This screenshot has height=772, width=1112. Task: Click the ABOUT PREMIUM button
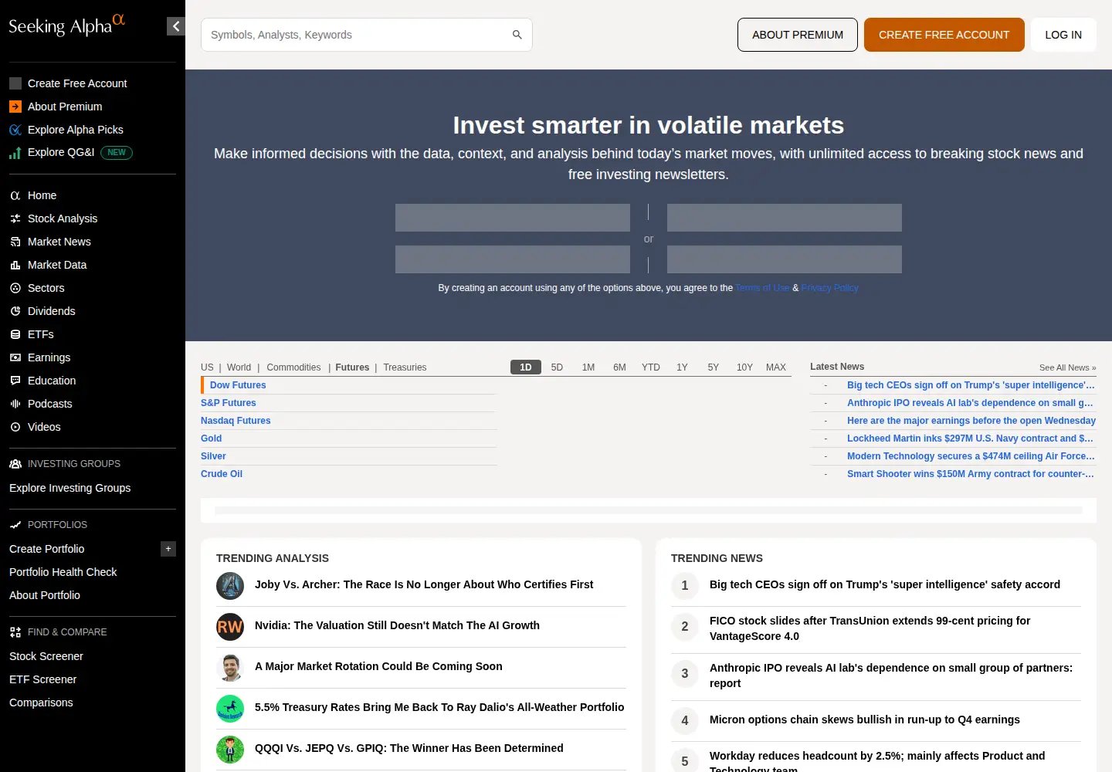(x=798, y=35)
